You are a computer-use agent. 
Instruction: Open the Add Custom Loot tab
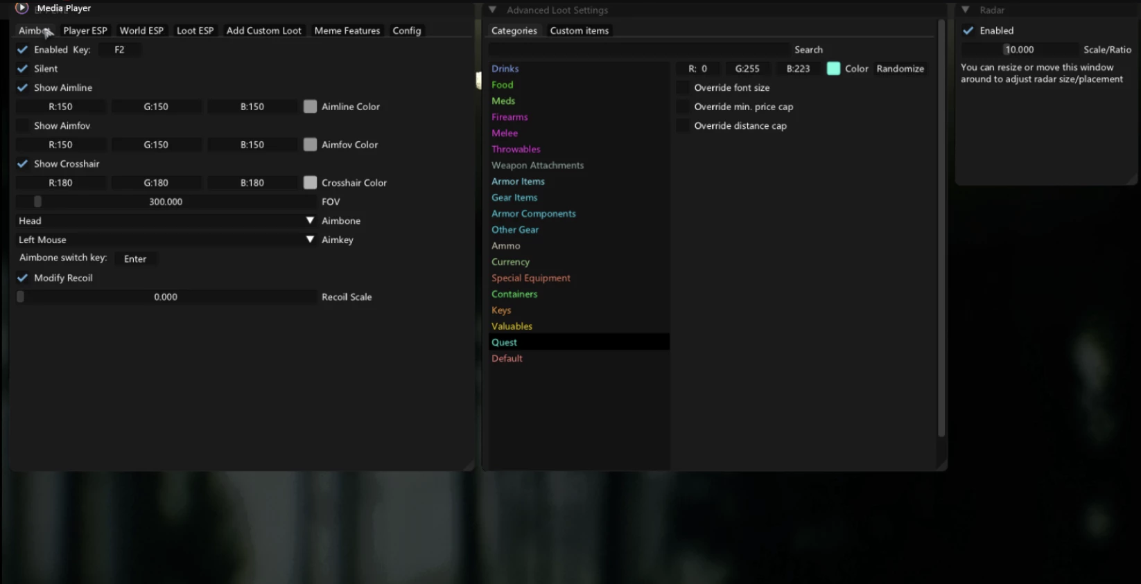(263, 30)
